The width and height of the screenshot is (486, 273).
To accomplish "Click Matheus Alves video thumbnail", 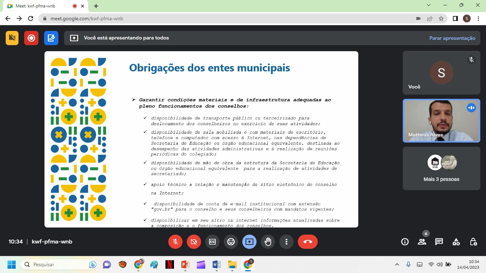I will [x=441, y=121].
